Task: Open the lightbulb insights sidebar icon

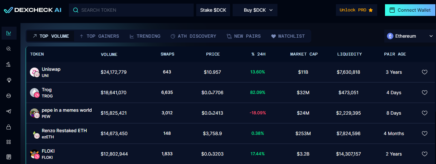Action: (x=9, y=80)
